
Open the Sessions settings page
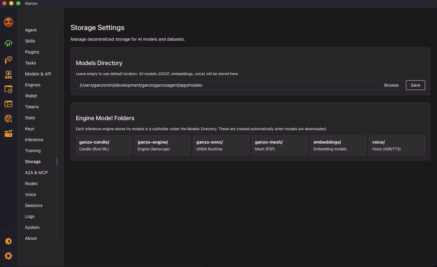[34, 206]
